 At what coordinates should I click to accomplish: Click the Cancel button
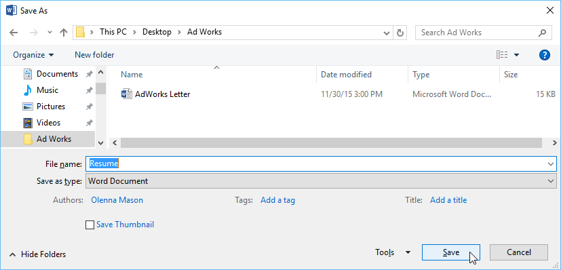pos(519,252)
